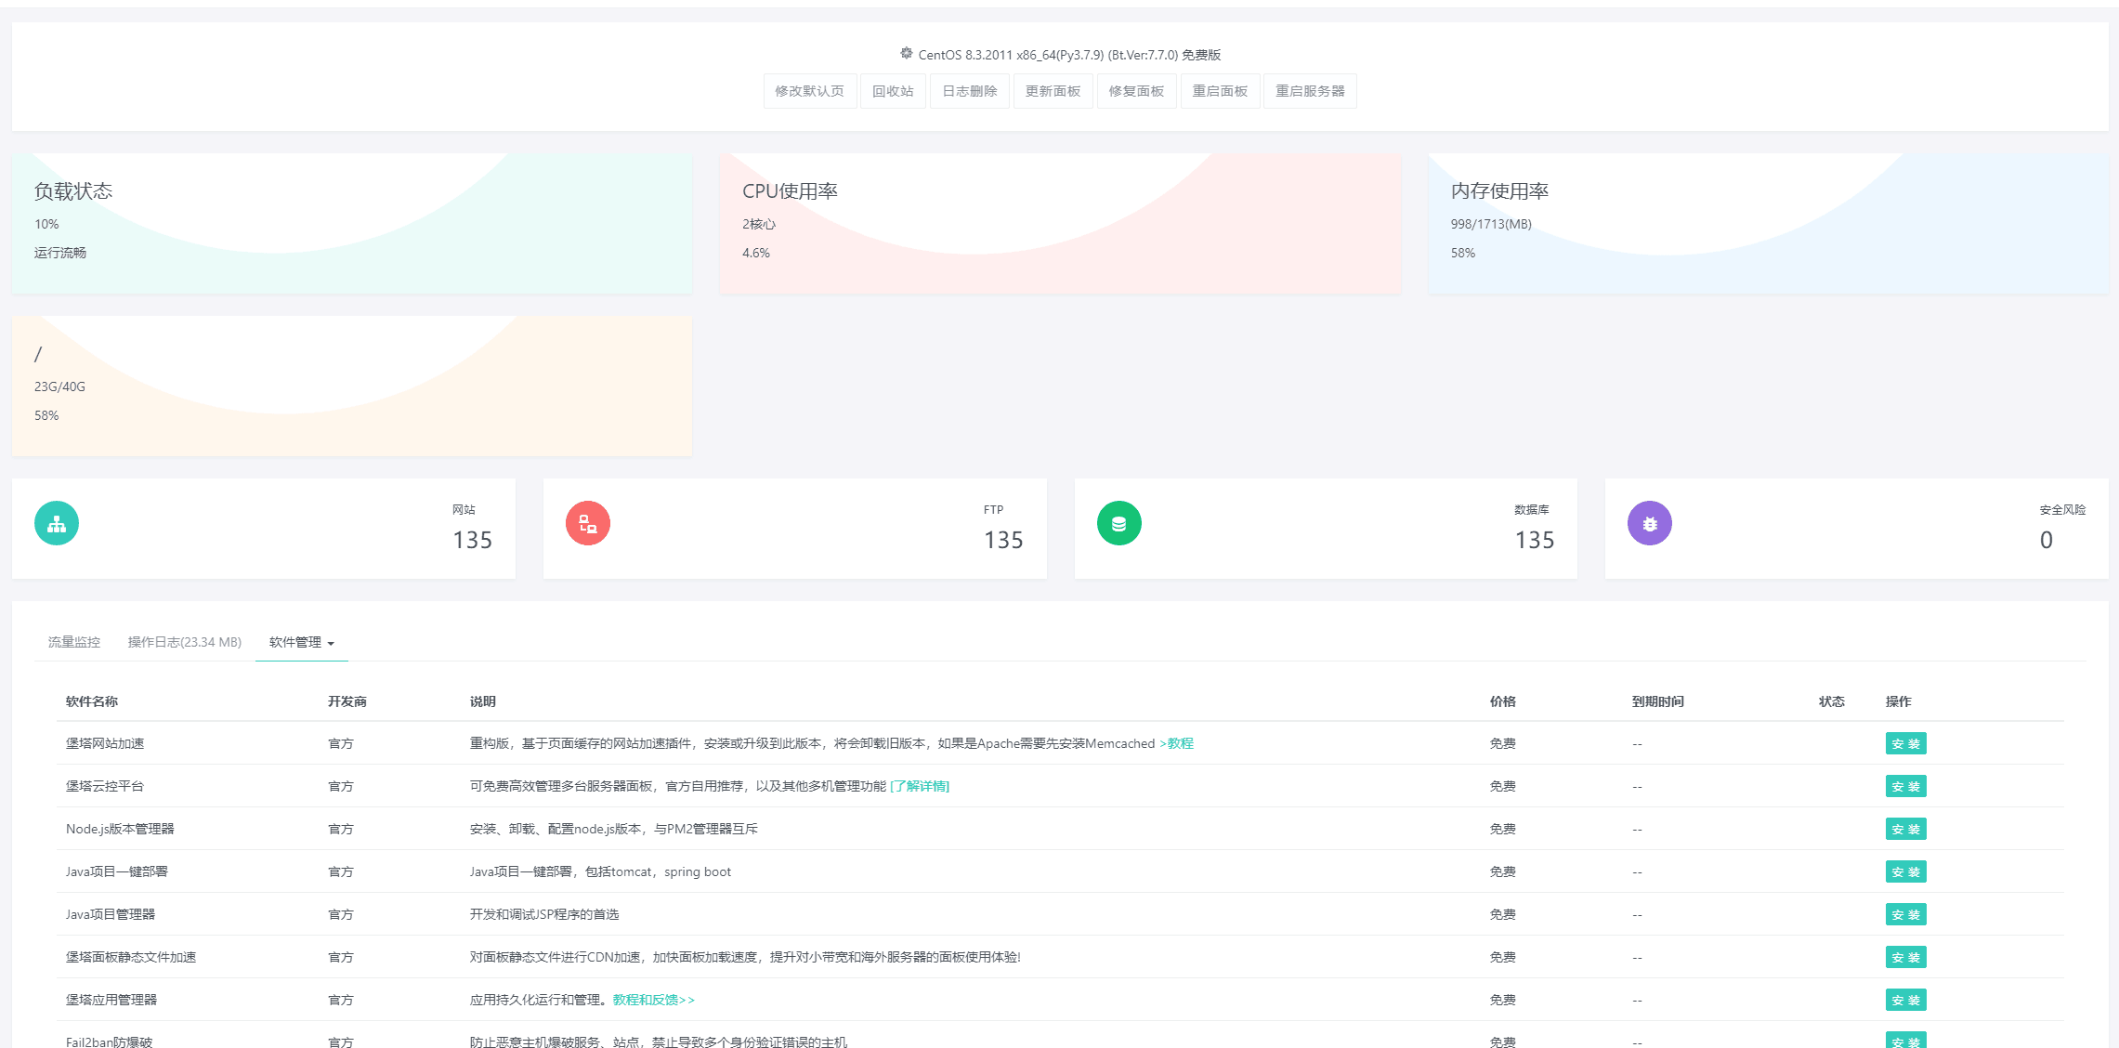The image size is (2119, 1048).
Task: Switch to the 流量监控 tab
Action: pyautogui.click(x=74, y=641)
